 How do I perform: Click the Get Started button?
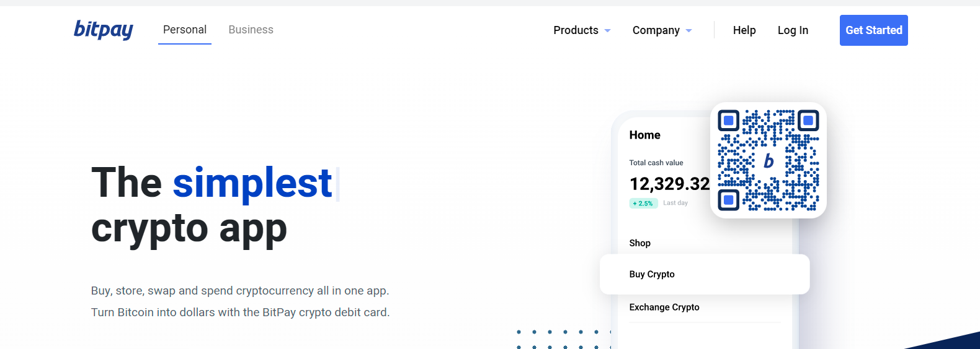[873, 30]
